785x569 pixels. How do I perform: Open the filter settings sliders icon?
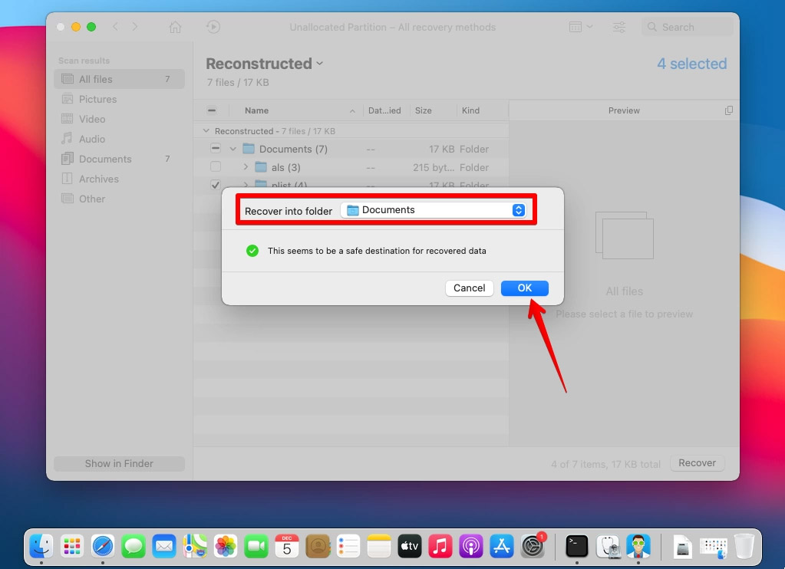(x=618, y=27)
